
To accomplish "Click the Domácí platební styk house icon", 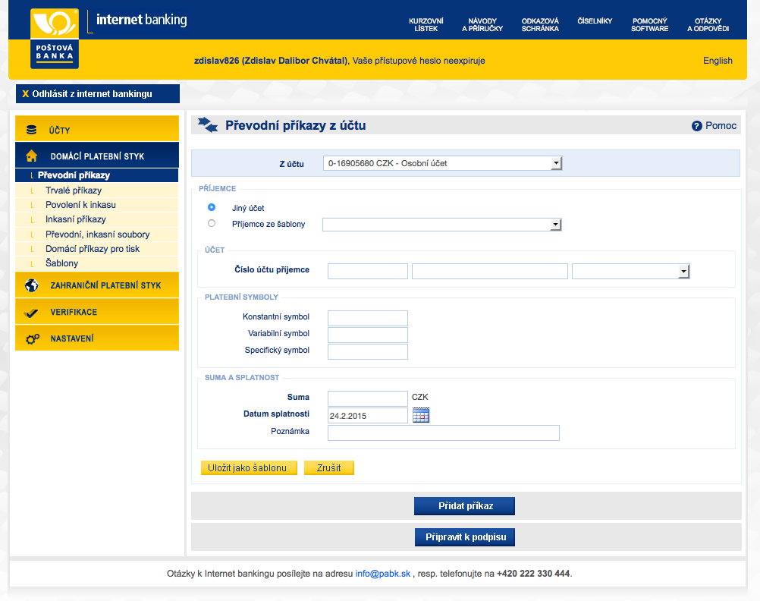I will coord(32,156).
